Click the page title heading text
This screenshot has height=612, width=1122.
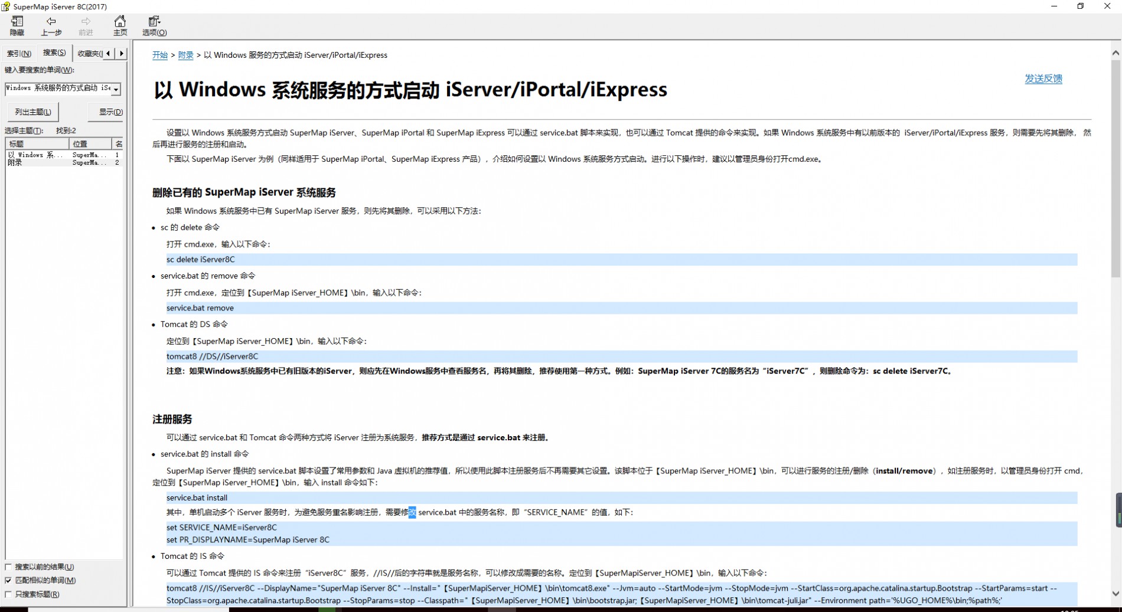click(x=410, y=90)
